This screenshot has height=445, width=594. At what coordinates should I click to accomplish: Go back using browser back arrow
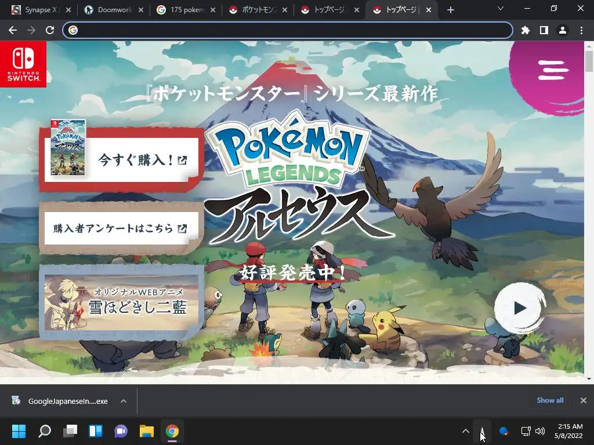coord(13,30)
